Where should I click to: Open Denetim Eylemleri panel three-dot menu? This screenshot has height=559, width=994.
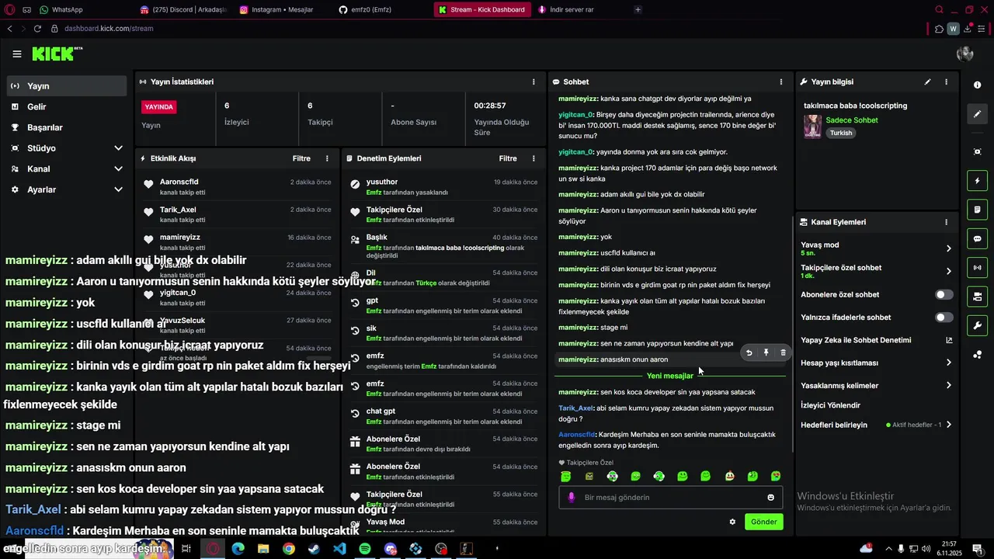tap(533, 158)
